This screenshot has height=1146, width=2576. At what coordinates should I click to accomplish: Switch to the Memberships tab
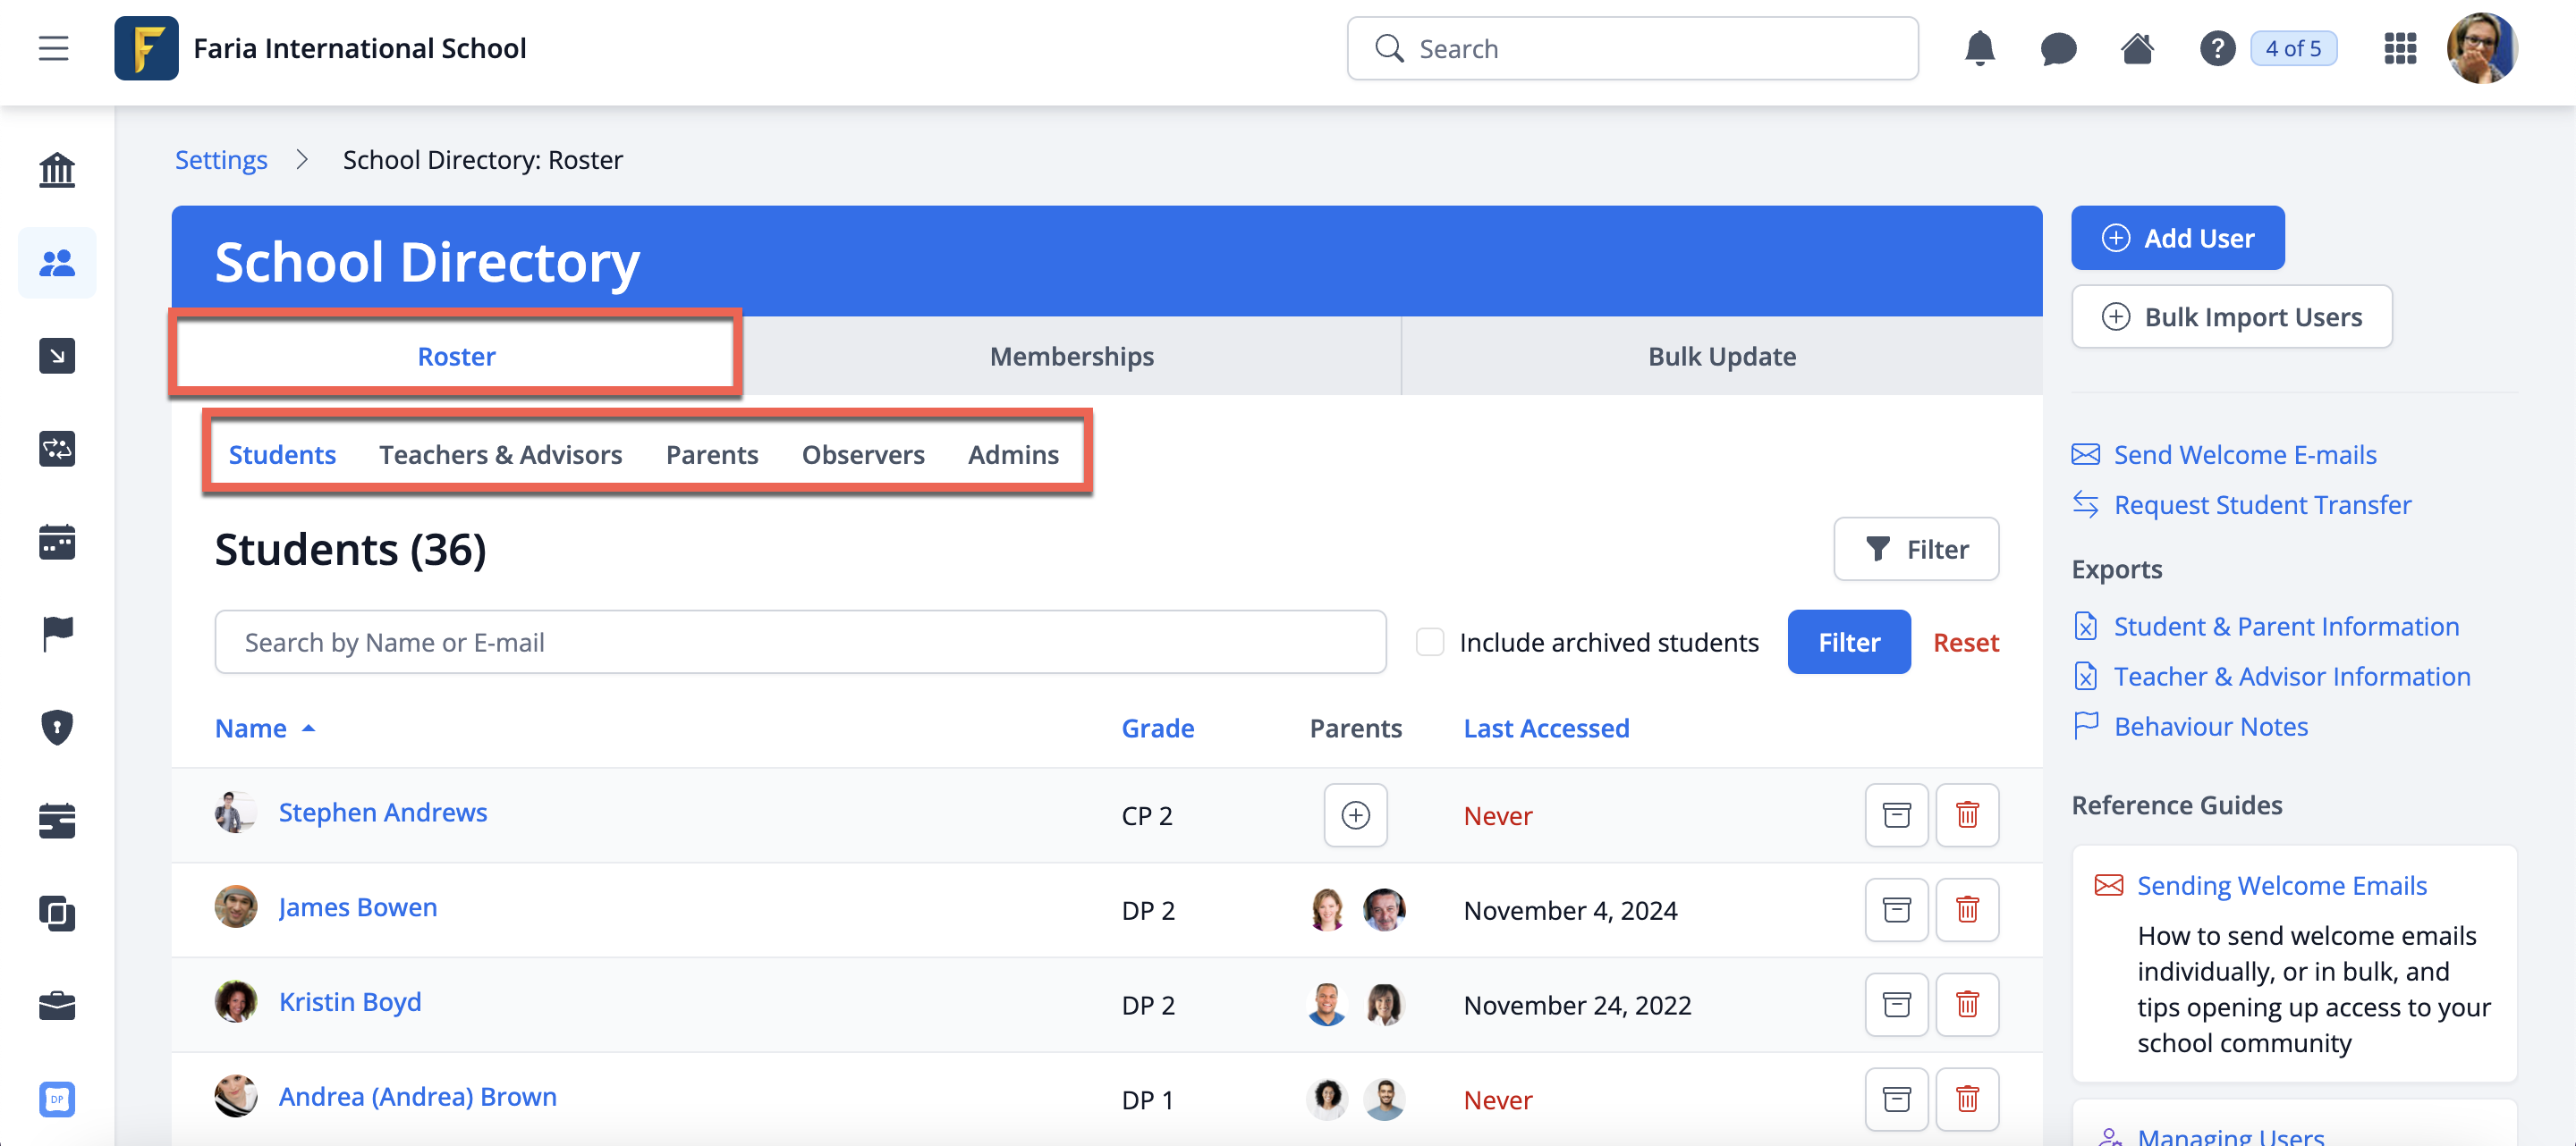[1071, 357]
